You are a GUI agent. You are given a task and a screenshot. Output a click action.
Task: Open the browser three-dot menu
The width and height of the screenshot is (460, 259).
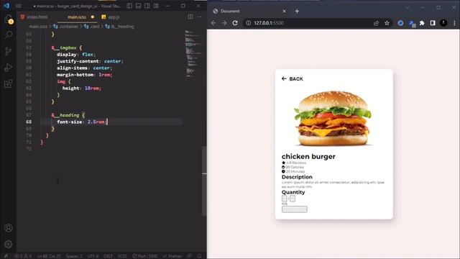tap(454, 23)
